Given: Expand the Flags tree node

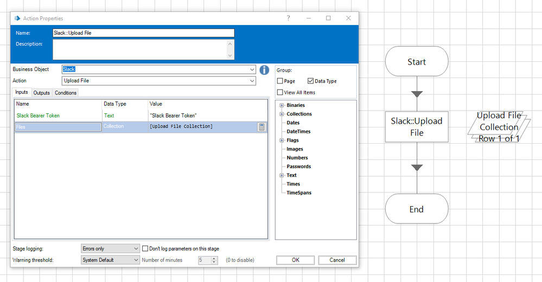Looking at the screenshot, I should [282, 140].
